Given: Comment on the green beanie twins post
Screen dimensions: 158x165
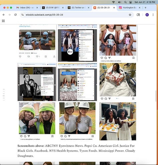Looking at the screenshot, I should click(25, 136).
